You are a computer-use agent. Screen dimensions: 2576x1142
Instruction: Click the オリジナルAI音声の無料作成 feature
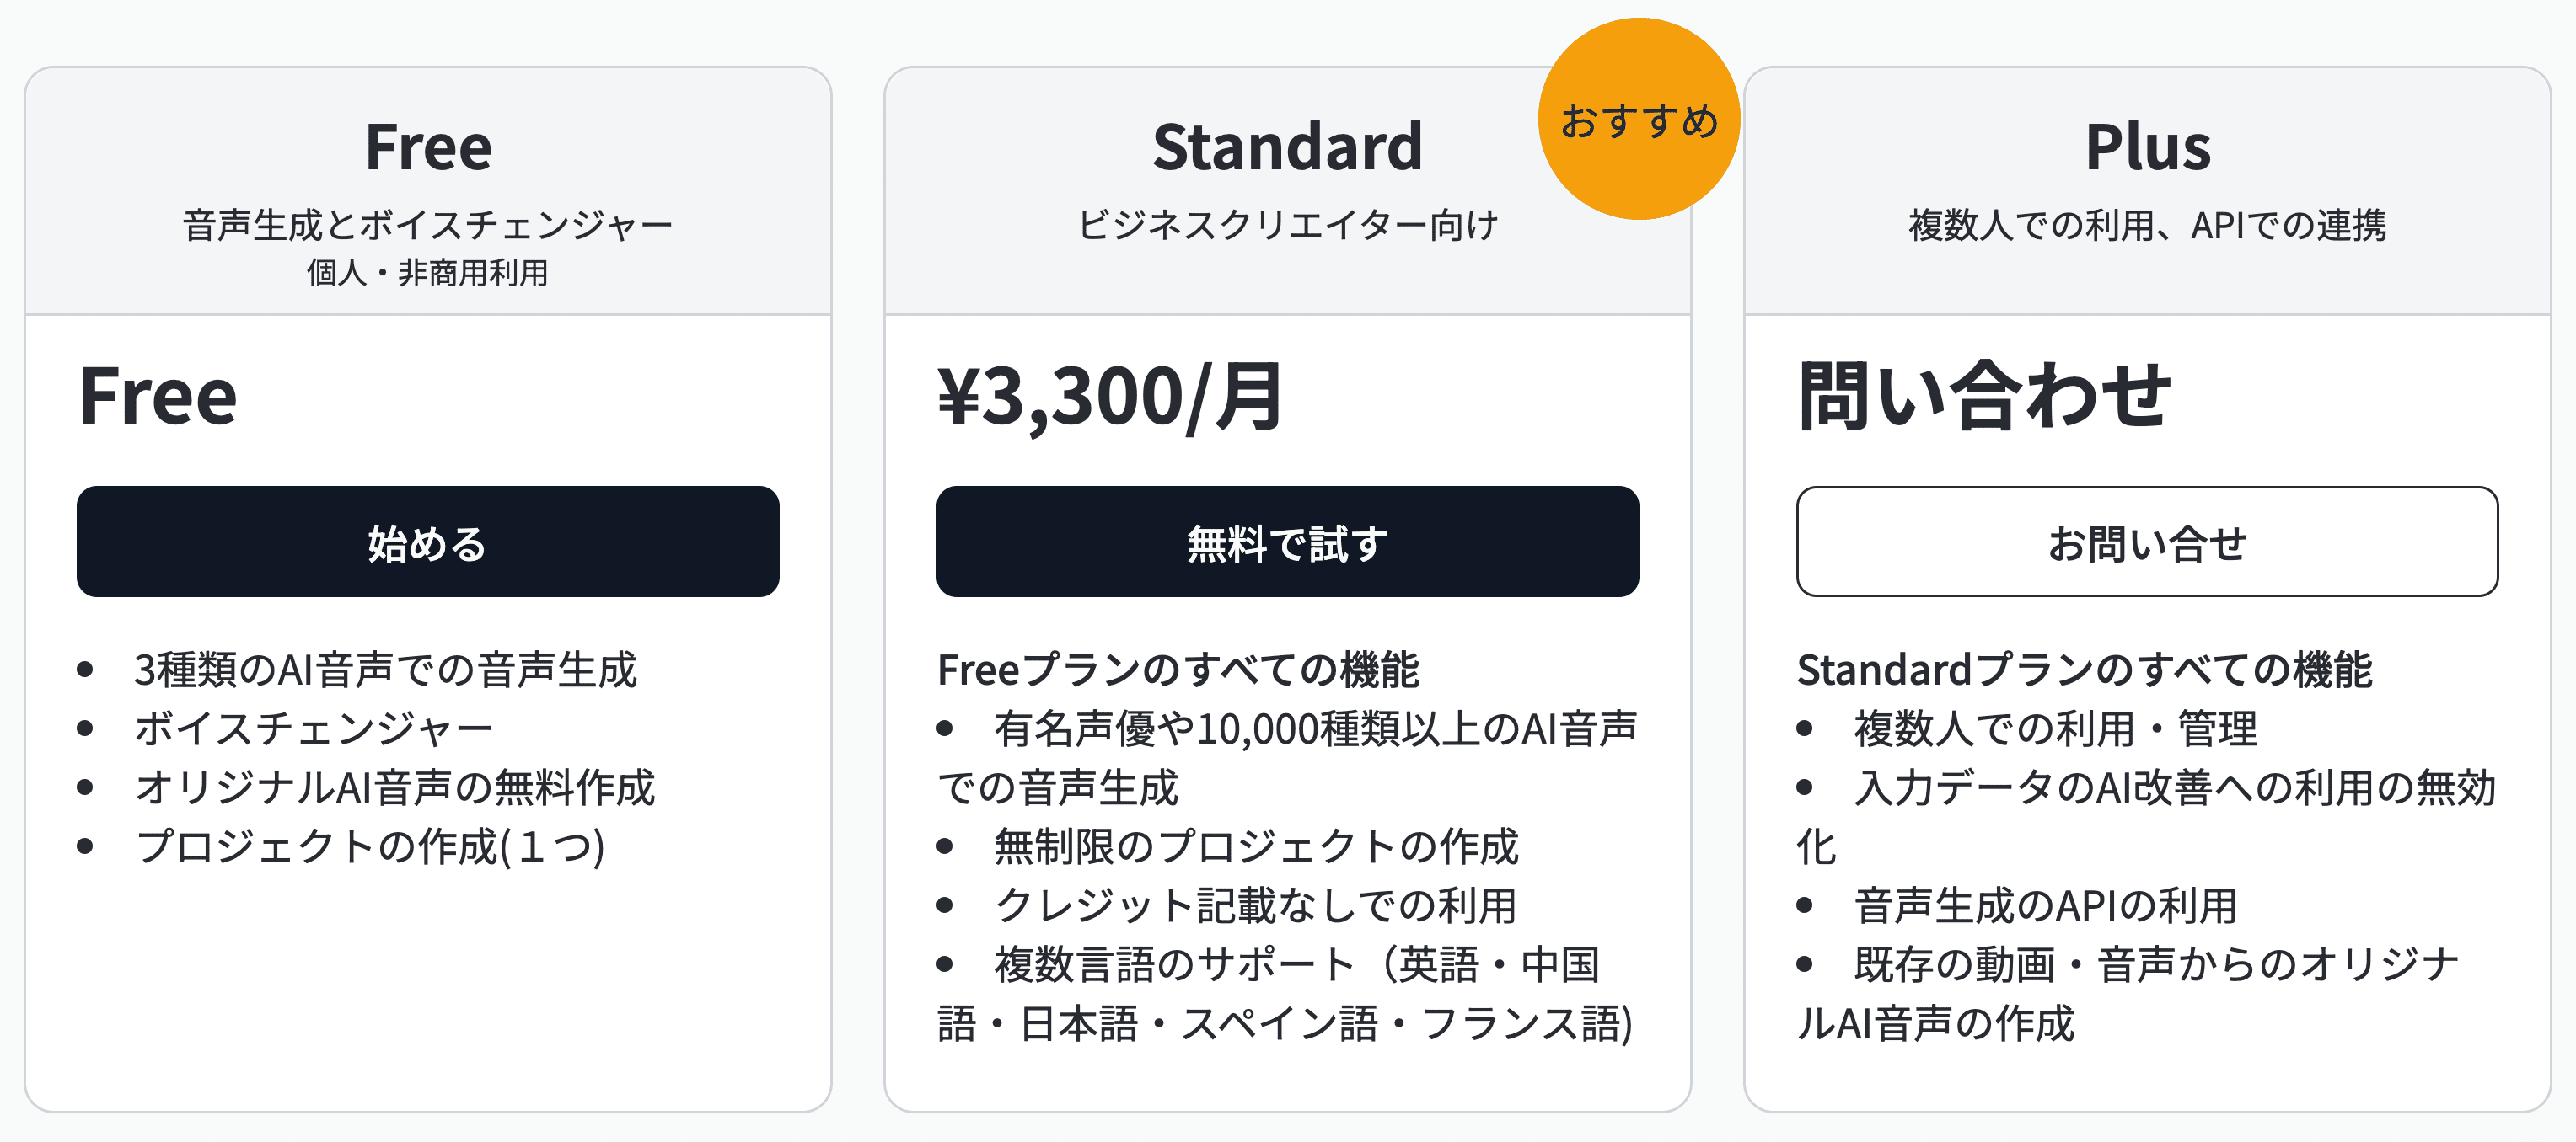(x=395, y=787)
